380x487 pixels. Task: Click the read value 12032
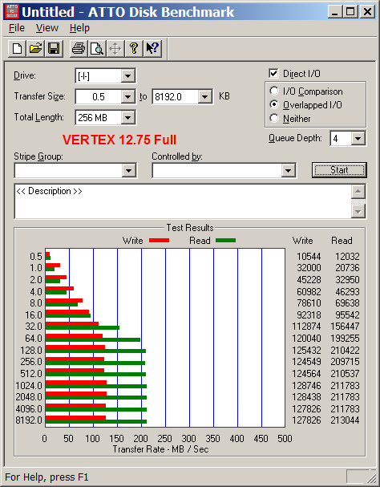pos(347,256)
